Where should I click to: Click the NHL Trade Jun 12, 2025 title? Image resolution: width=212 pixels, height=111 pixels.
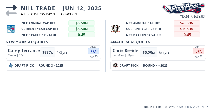click(61, 8)
